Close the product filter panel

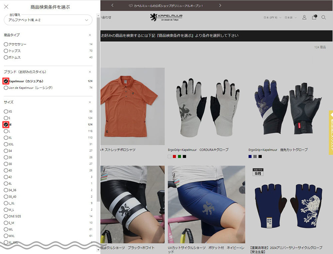pyautogui.click(x=6, y=7)
